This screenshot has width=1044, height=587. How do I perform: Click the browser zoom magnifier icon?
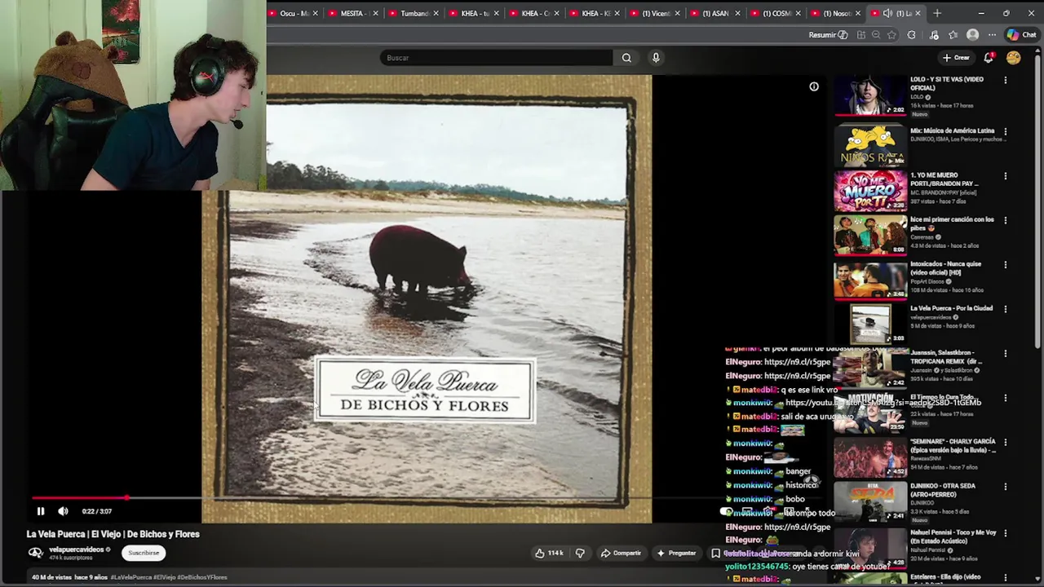click(876, 35)
